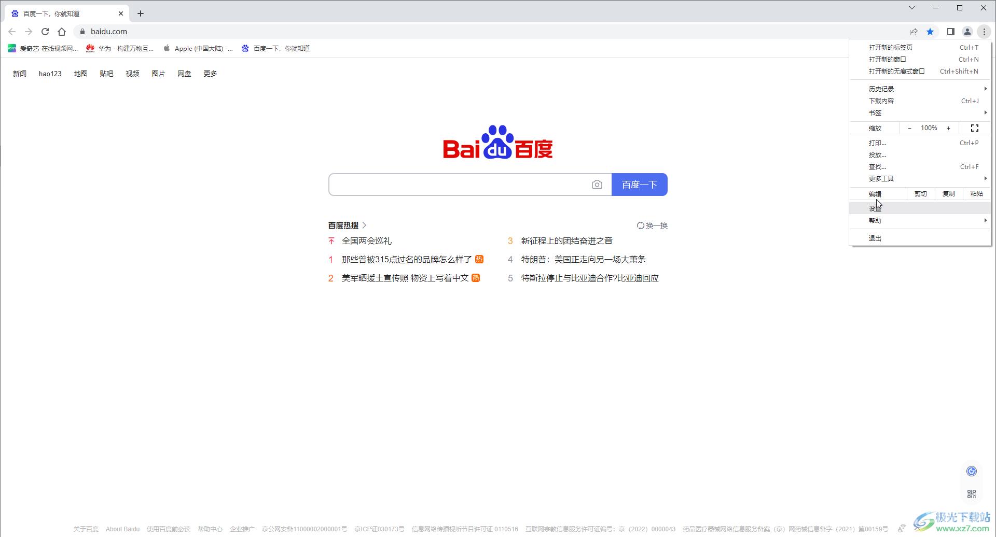Click footer link 关于百度
The image size is (996, 537).
86,529
